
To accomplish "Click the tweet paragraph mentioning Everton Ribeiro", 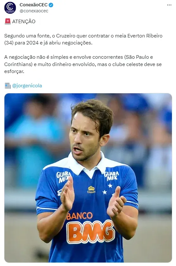I will (x=83, y=39).
